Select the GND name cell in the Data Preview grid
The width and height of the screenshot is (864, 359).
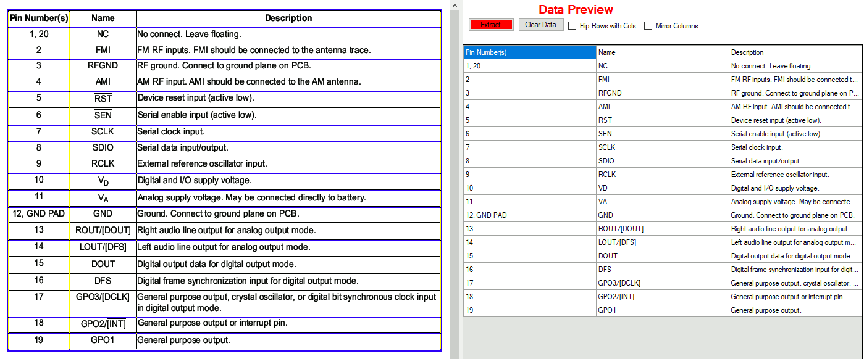663,215
